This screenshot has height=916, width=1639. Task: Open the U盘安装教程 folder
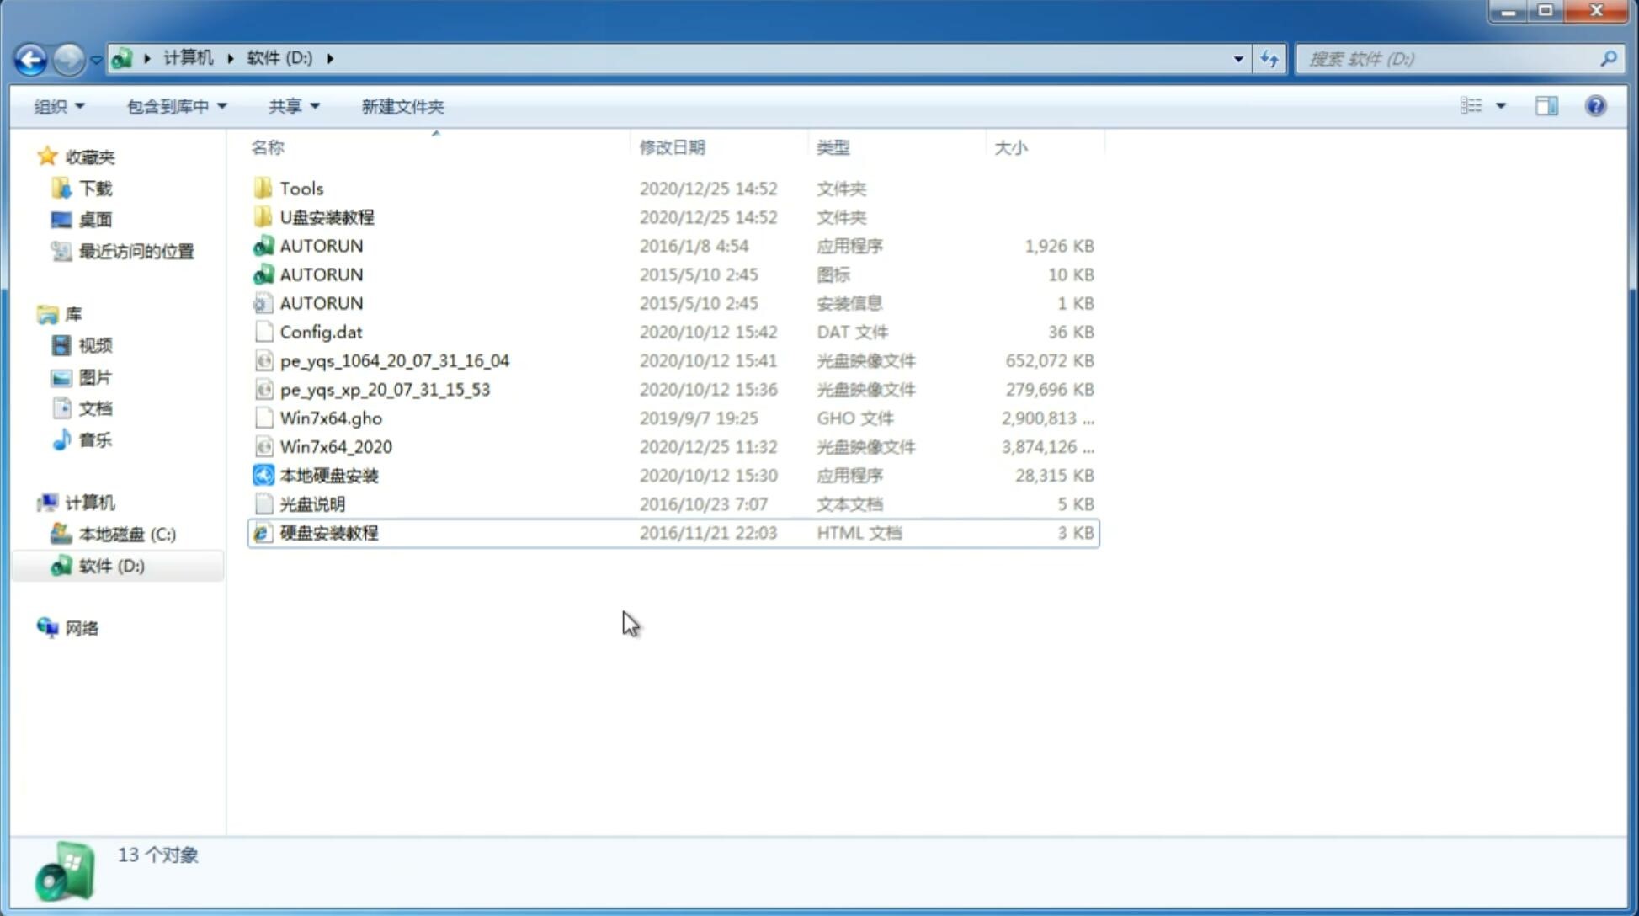(327, 217)
